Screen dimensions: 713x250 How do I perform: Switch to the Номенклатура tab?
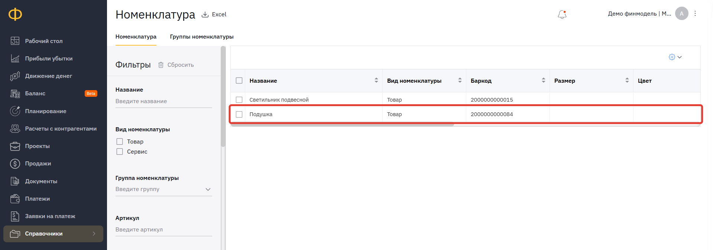(136, 37)
